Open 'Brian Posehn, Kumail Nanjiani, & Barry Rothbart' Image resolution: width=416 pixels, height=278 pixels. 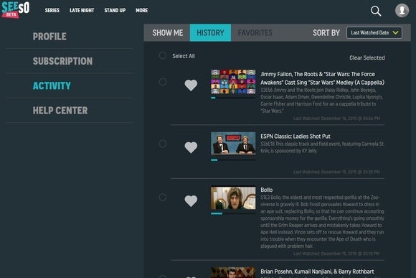[317, 272]
